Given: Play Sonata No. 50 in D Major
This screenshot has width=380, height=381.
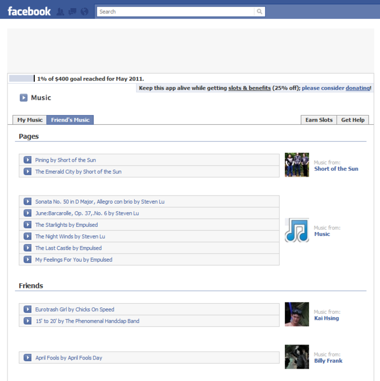Looking at the screenshot, I should pyautogui.click(x=27, y=202).
